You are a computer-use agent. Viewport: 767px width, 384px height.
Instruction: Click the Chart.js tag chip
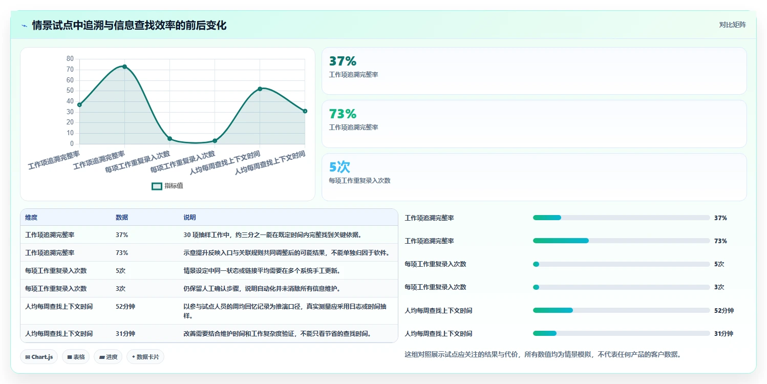(39, 357)
